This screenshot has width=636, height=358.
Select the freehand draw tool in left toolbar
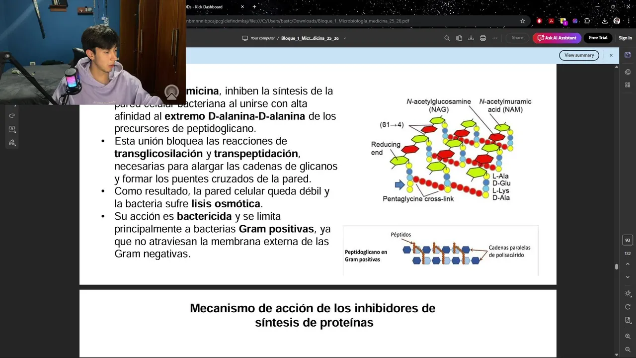12,115
